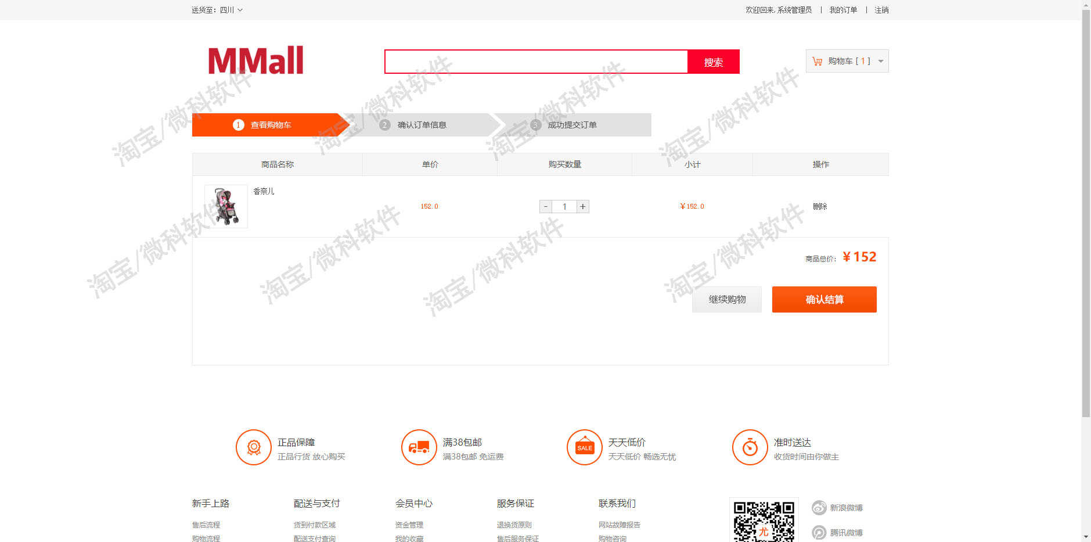The image size is (1091, 542).
Task: Click the 服务保证 footer heading
Action: [x=516, y=503]
